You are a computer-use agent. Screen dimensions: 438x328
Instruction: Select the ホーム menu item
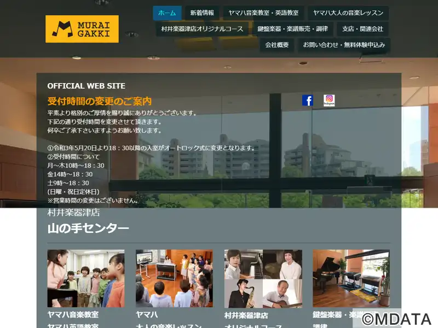(x=167, y=13)
